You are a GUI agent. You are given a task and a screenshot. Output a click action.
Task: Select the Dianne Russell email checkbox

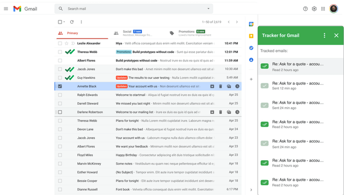tap(60, 190)
